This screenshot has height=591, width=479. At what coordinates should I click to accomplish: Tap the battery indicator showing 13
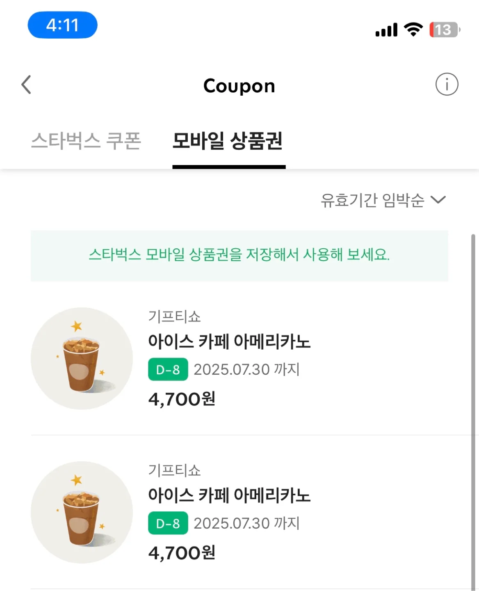pos(445,30)
